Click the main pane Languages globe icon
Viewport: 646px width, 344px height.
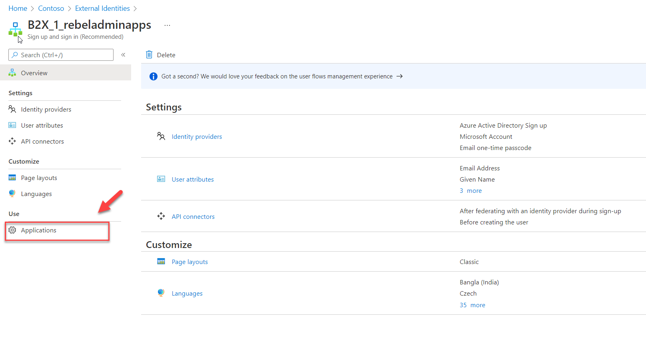161,293
